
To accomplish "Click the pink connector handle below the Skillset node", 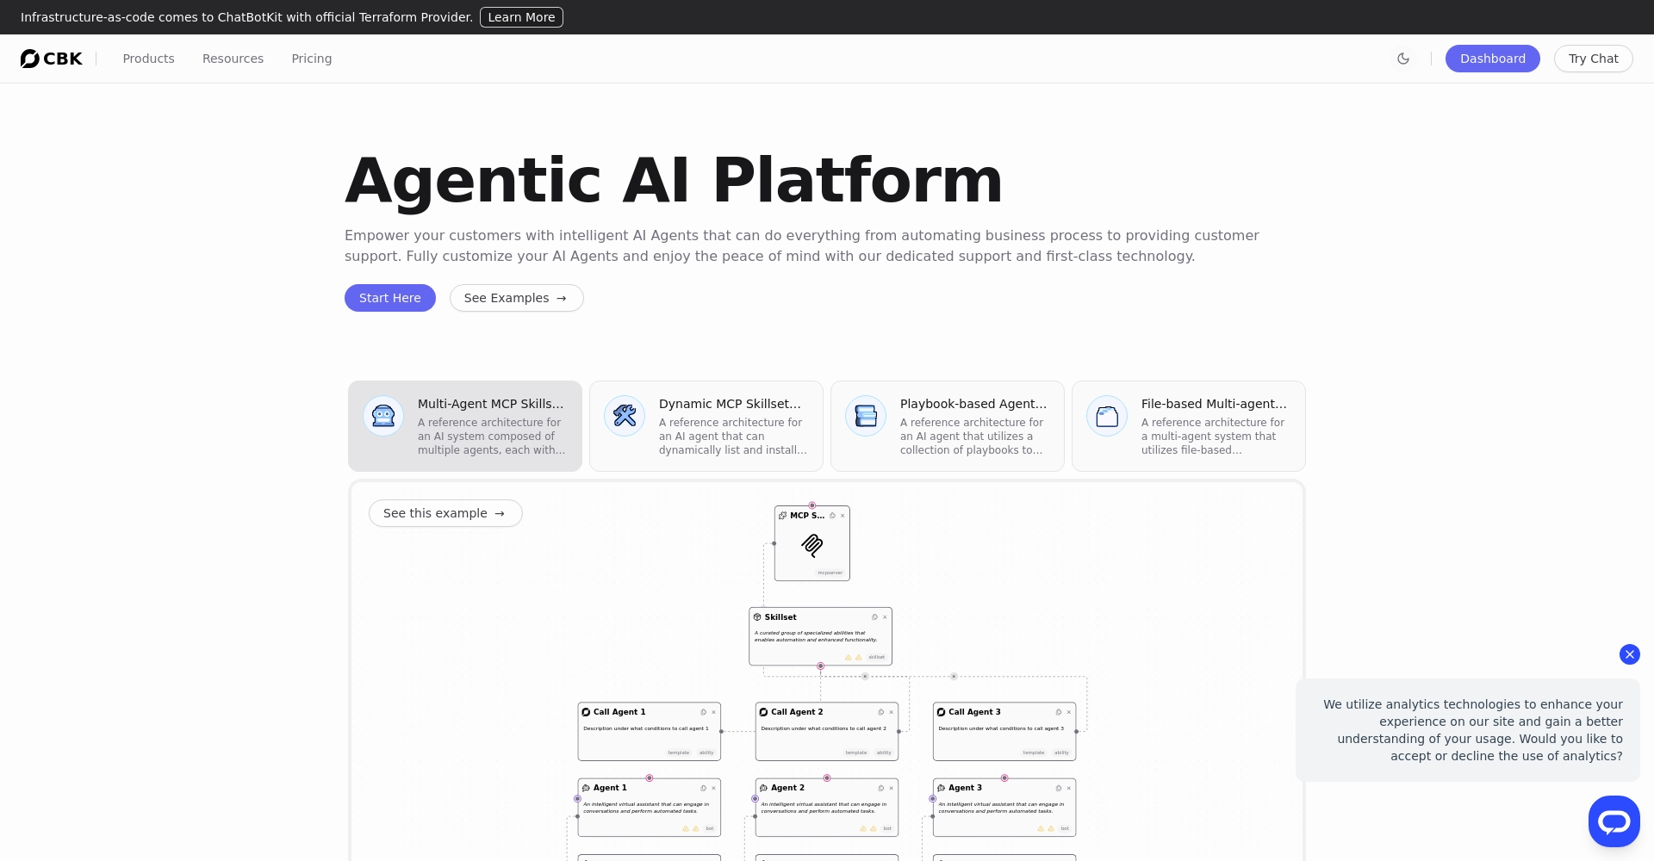I will point(821,666).
